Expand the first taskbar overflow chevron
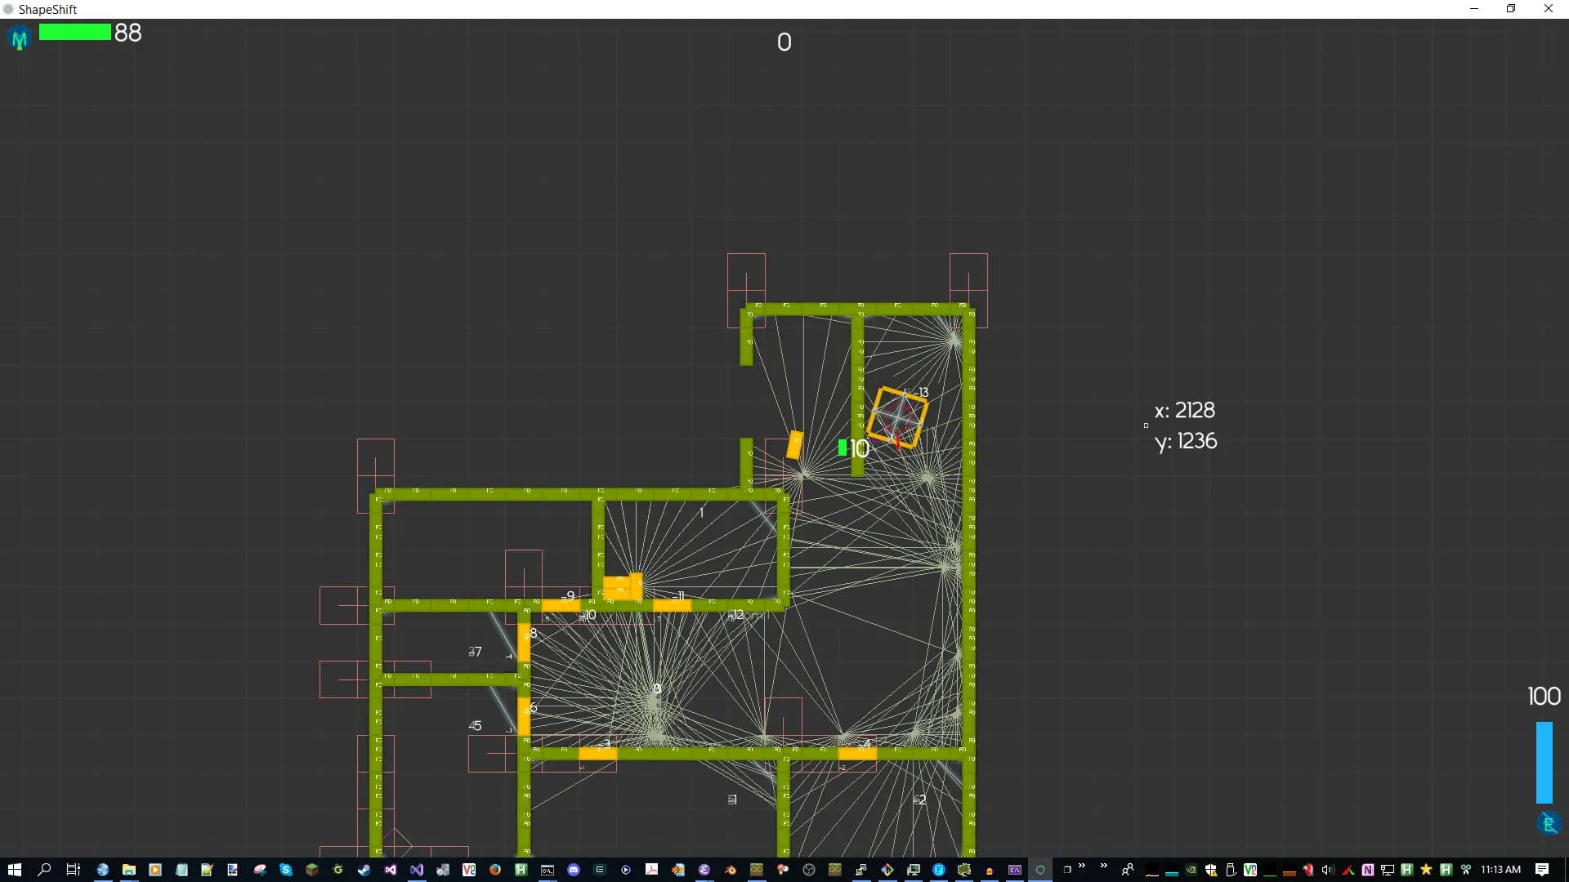This screenshot has height=882, width=1569. tap(1082, 866)
